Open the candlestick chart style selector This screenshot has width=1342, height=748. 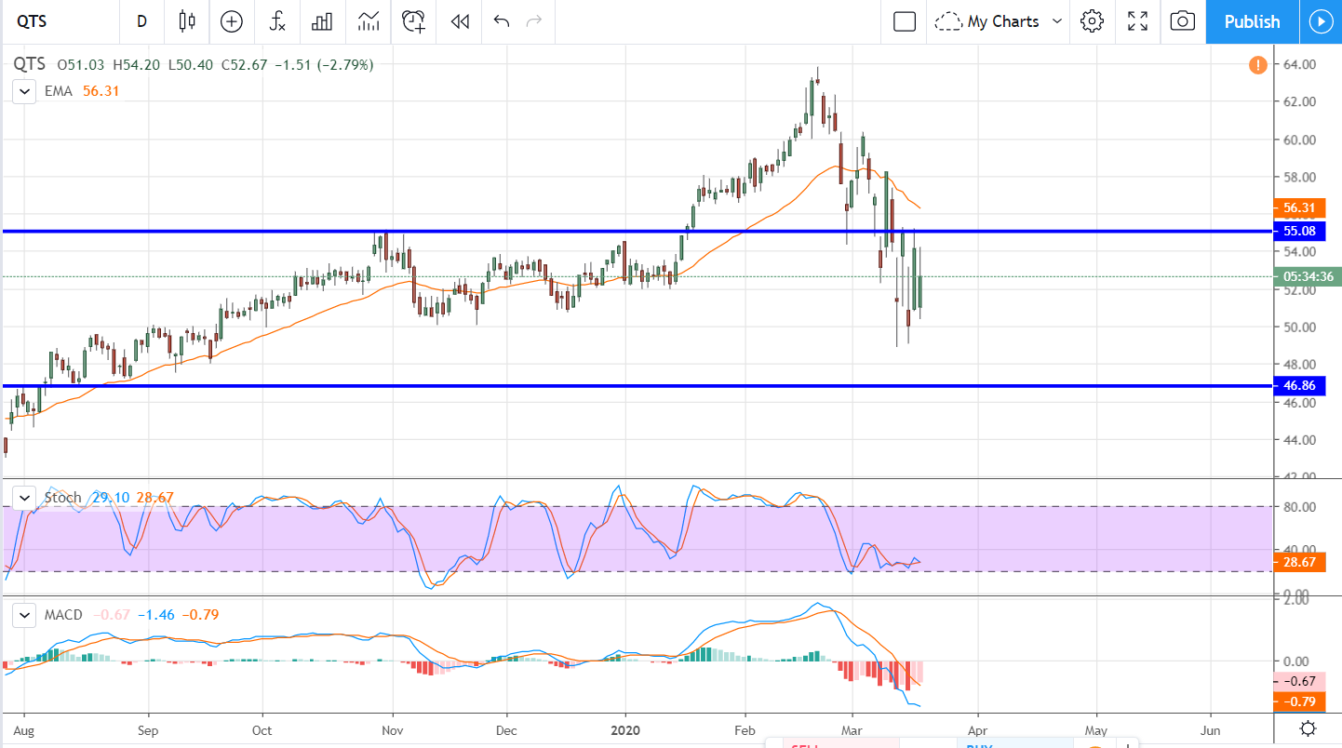(187, 21)
